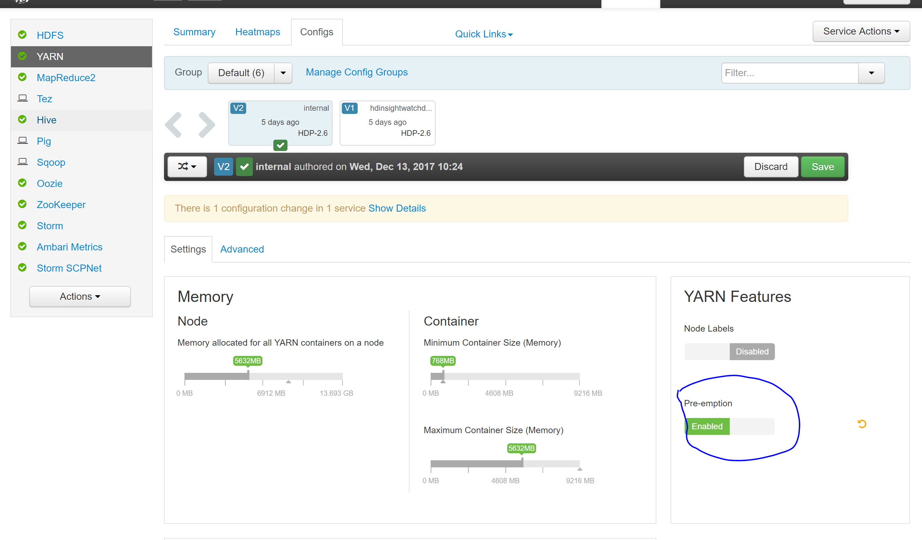Image resolution: width=922 pixels, height=540 pixels.
Task: Click the orange undo icon beside Pre-emption
Action: pyautogui.click(x=862, y=424)
